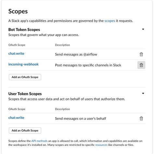The width and height of the screenshot is (154, 154).
Task: Collapse the User Token Scopes section arrow
Action: point(143,93)
